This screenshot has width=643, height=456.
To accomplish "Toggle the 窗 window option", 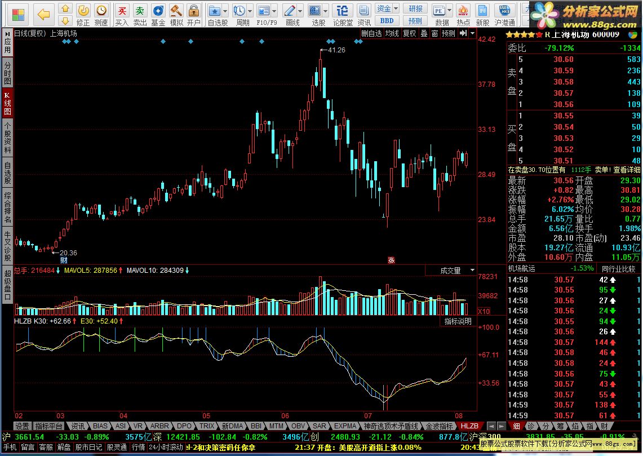I will [x=434, y=33].
